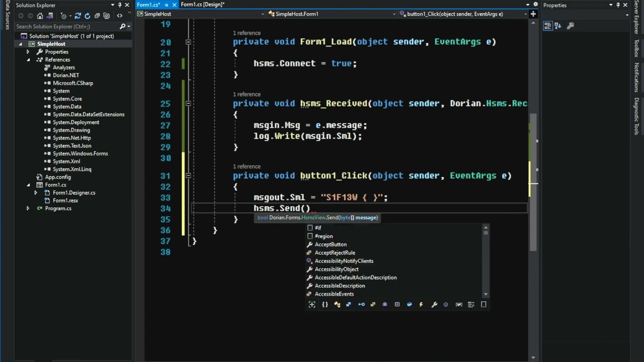Click the View Code icon in Solution Explorer
The height and width of the screenshot is (362, 644).
[120, 16]
